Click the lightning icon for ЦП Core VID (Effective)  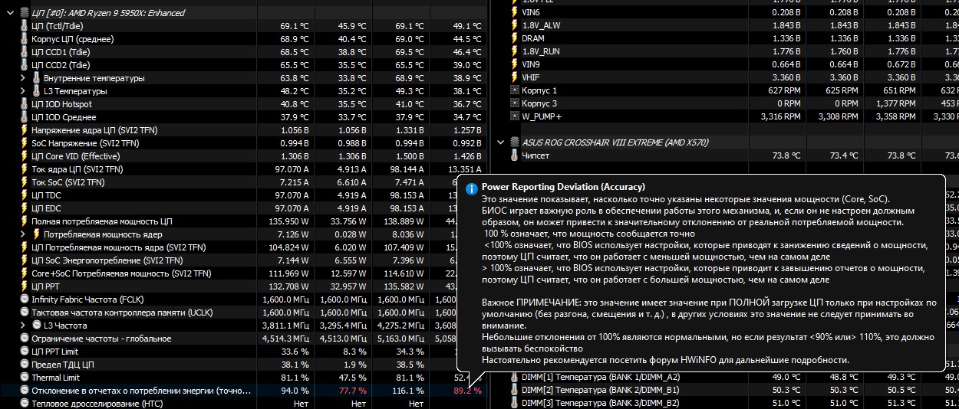24,156
